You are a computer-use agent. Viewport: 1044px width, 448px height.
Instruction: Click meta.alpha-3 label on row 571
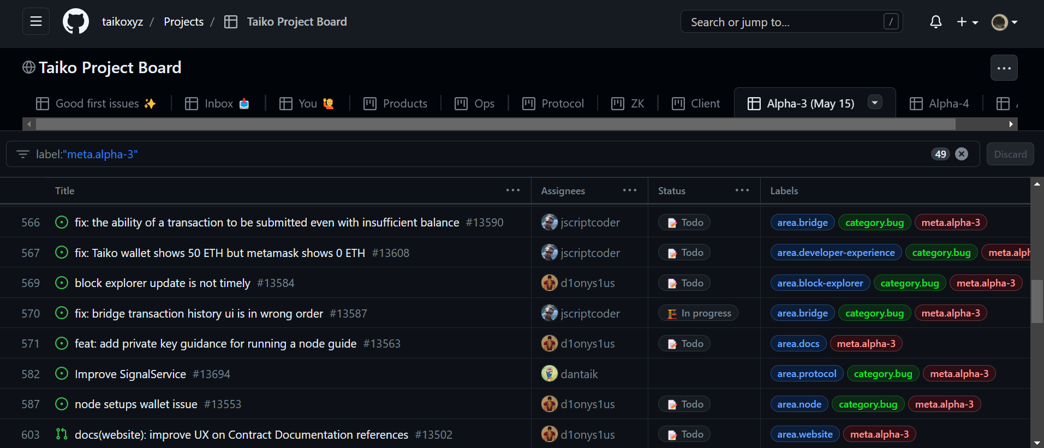(866, 343)
